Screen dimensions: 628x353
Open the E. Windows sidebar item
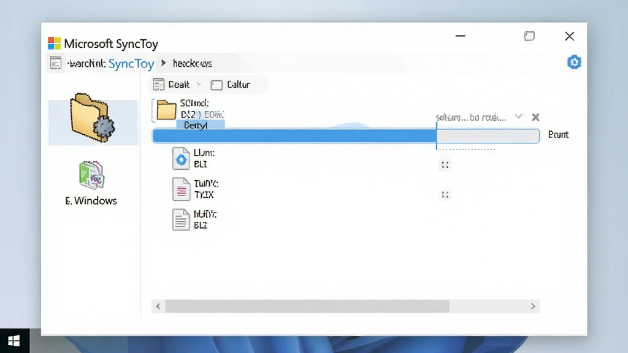(91, 184)
